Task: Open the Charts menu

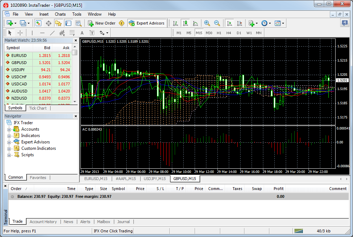Action: [60, 14]
